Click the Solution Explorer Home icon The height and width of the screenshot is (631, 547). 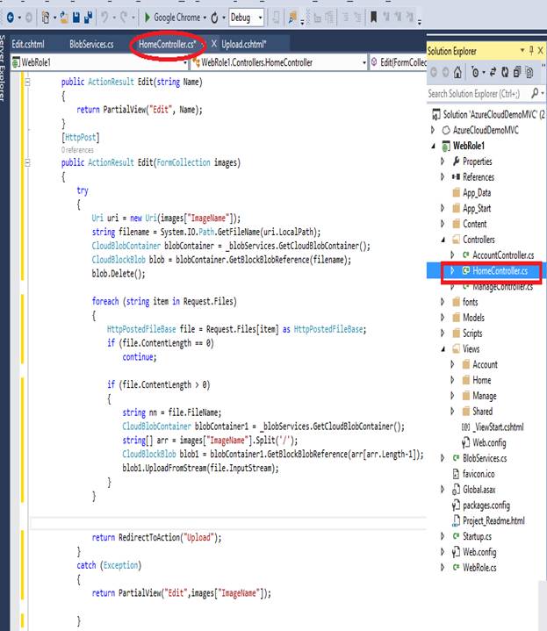457,73
